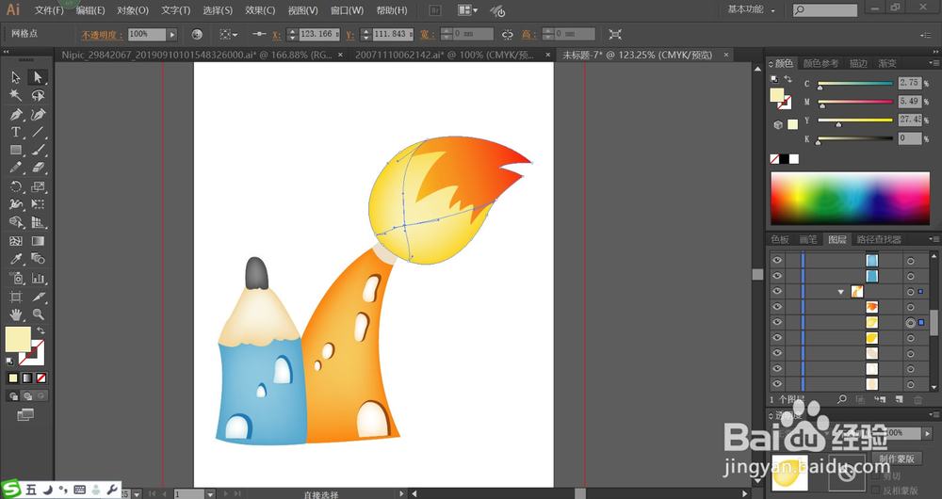
Task: Set paint mode to None in toolbox
Action: (x=41, y=378)
